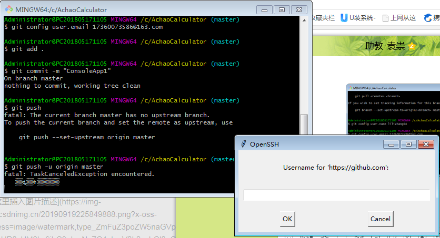Viewport: 440px width, 238px height.
Task: Open the Git Bash MINGW64 title bar icon
Action: (x=9, y=9)
